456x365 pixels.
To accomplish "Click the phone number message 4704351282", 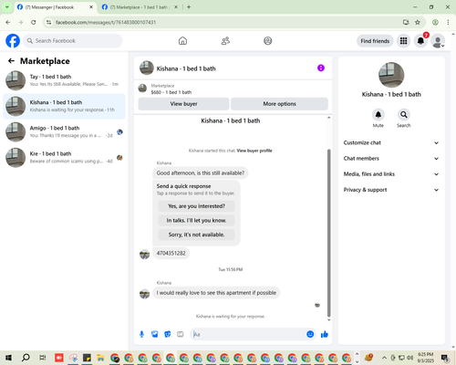I will click(171, 253).
